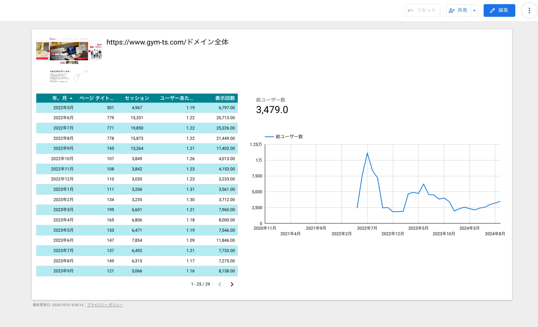Viewport: 538px width, 327px height.
Task: Click previous table page arrow
Action: click(220, 284)
